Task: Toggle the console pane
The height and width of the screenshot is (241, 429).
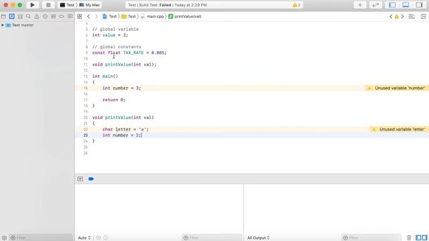Action: tap(424, 238)
